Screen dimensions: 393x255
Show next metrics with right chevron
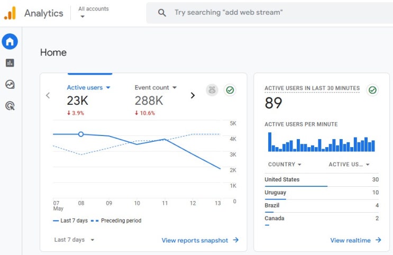click(193, 96)
